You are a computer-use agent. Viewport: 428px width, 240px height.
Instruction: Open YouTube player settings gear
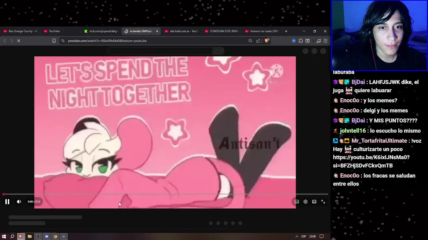[305, 202]
